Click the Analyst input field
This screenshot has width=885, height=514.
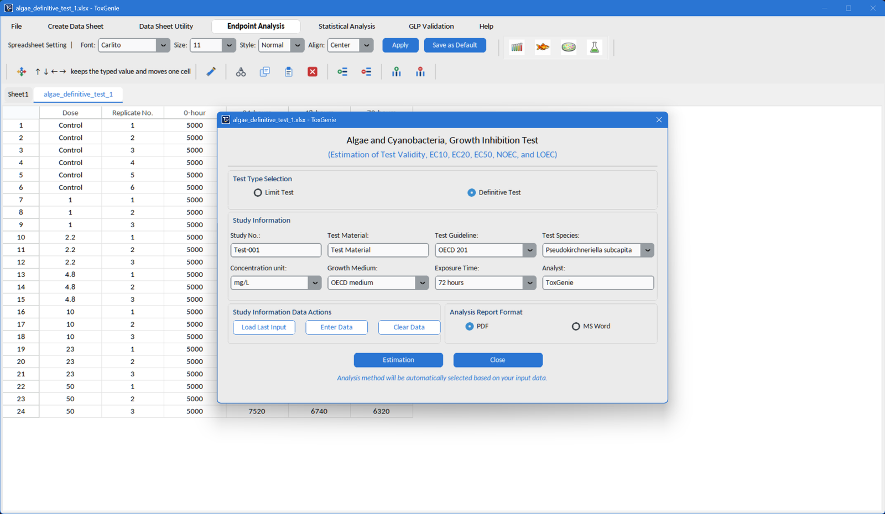click(598, 282)
